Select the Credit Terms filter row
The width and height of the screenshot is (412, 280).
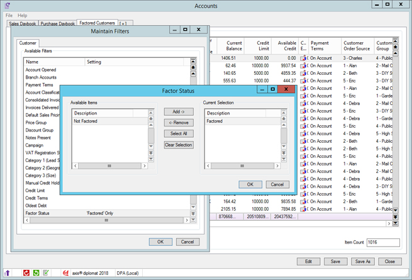pos(107,198)
